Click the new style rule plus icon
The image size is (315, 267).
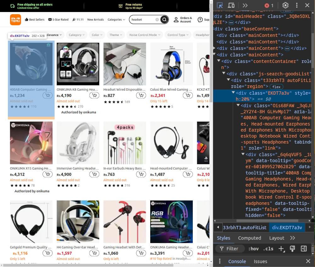(x=281, y=249)
